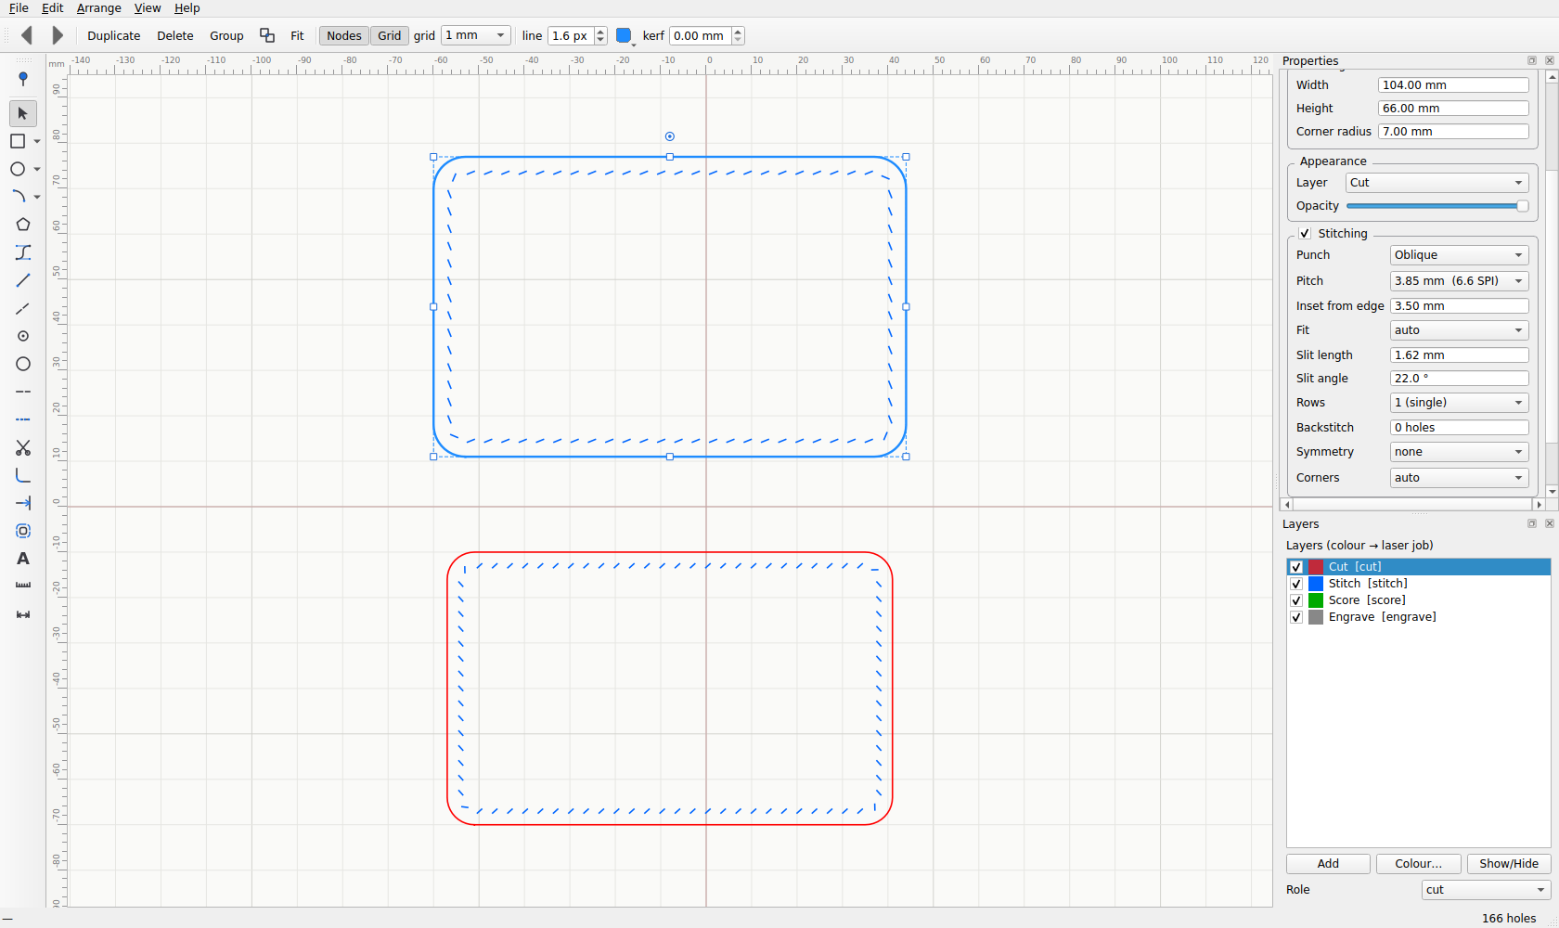1559x928 pixels.
Task: Click the undo back arrow
Action: point(27,35)
